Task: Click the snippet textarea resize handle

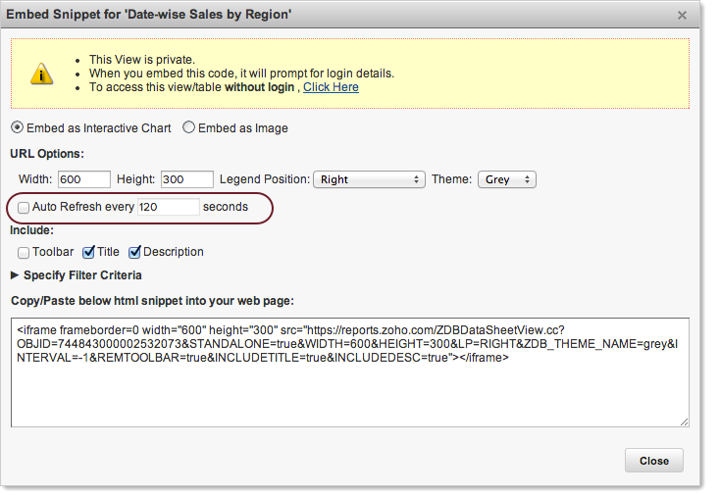Action: (684, 421)
